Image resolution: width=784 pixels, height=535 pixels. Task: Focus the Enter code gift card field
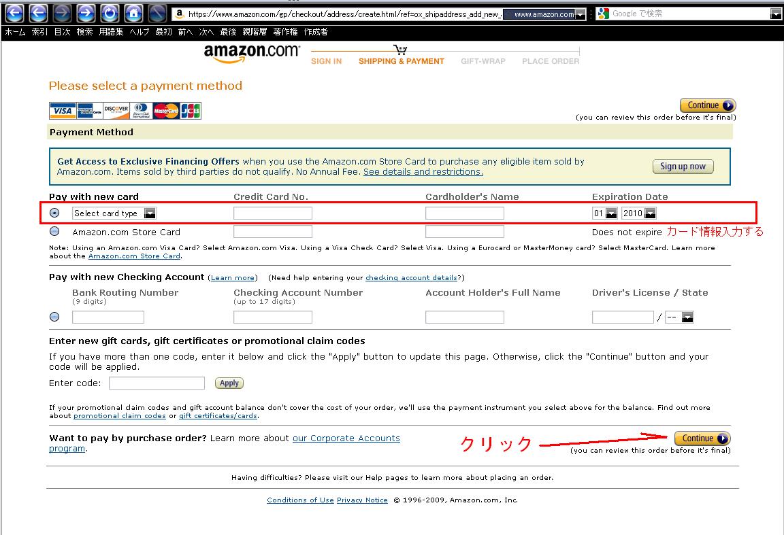[157, 383]
